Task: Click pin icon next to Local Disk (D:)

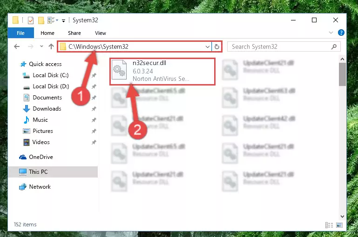Action: (x=94, y=86)
